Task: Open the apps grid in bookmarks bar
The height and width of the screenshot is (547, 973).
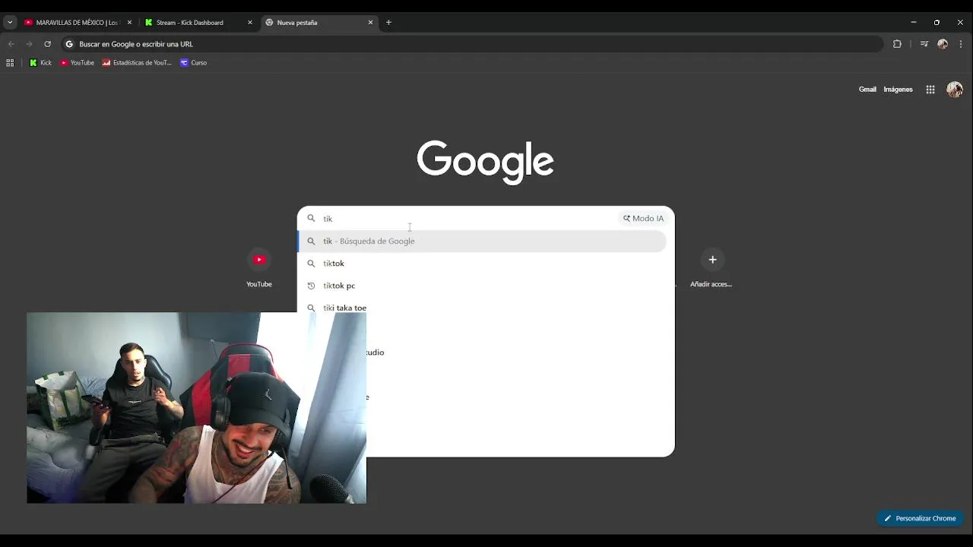Action: tap(10, 63)
